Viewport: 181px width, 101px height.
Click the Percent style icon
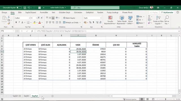coord(90,22)
